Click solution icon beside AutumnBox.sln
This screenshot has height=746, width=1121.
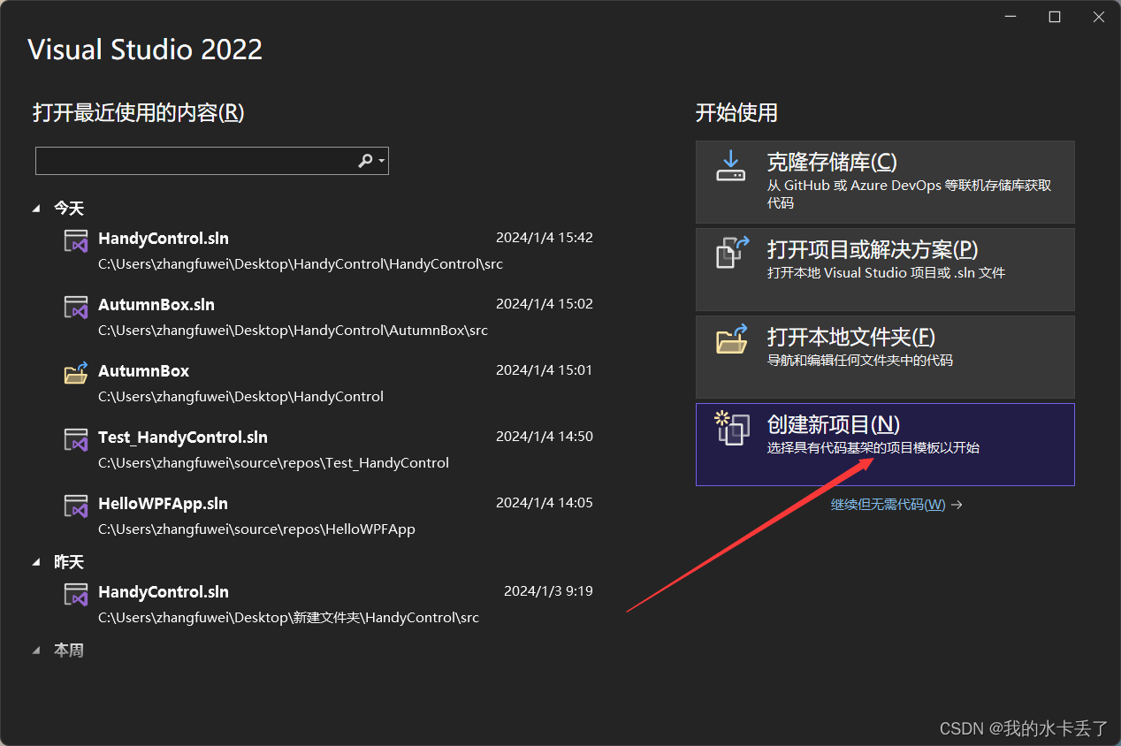pyautogui.click(x=76, y=307)
